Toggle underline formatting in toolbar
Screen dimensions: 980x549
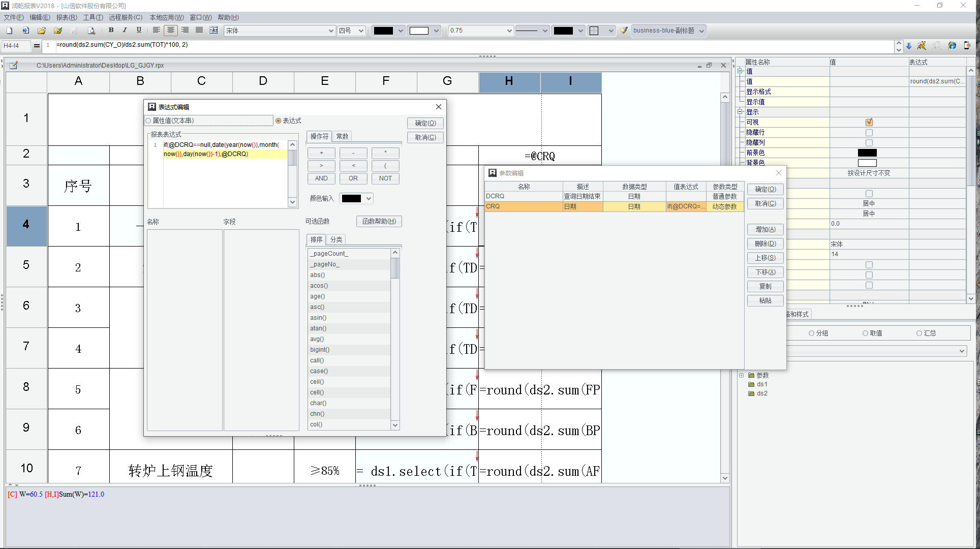pos(139,30)
